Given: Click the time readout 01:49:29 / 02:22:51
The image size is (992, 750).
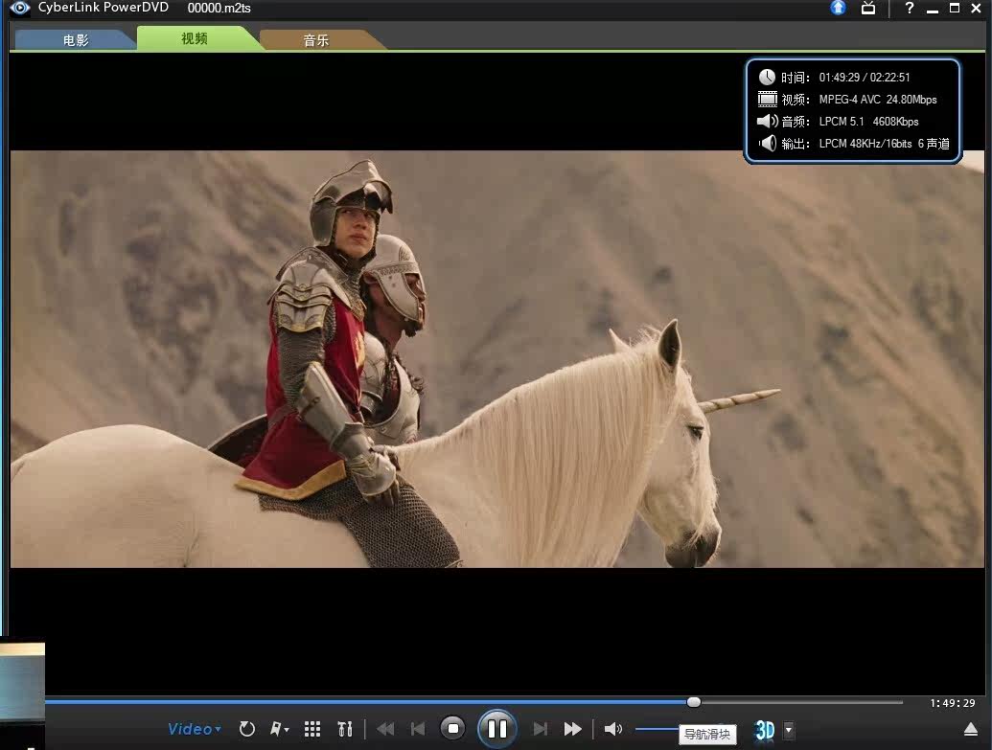Looking at the screenshot, I should click(865, 78).
